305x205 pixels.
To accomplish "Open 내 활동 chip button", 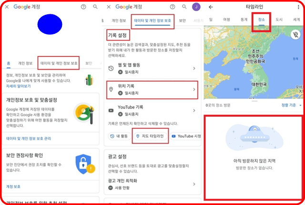I will (119, 136).
